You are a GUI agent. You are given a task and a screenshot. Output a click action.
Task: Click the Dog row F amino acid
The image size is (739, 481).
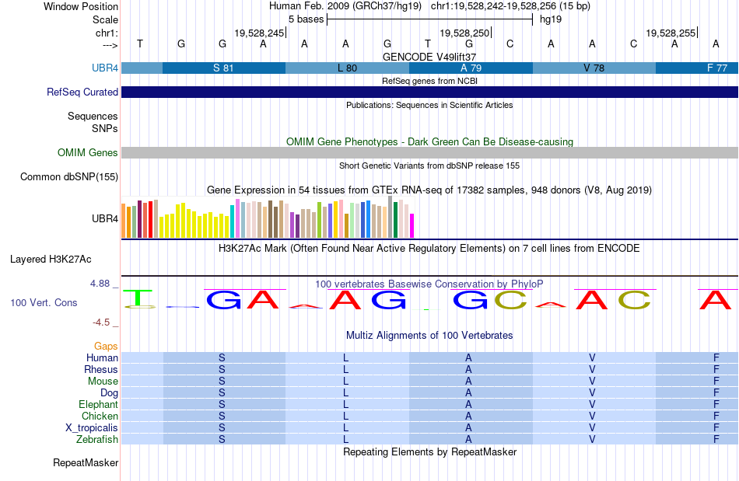coord(716,392)
